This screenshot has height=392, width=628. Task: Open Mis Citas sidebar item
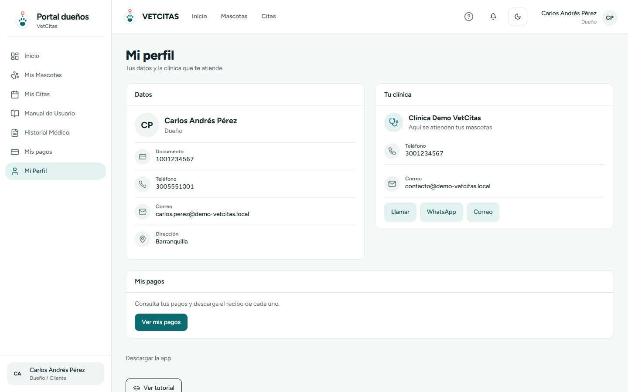click(x=55, y=95)
